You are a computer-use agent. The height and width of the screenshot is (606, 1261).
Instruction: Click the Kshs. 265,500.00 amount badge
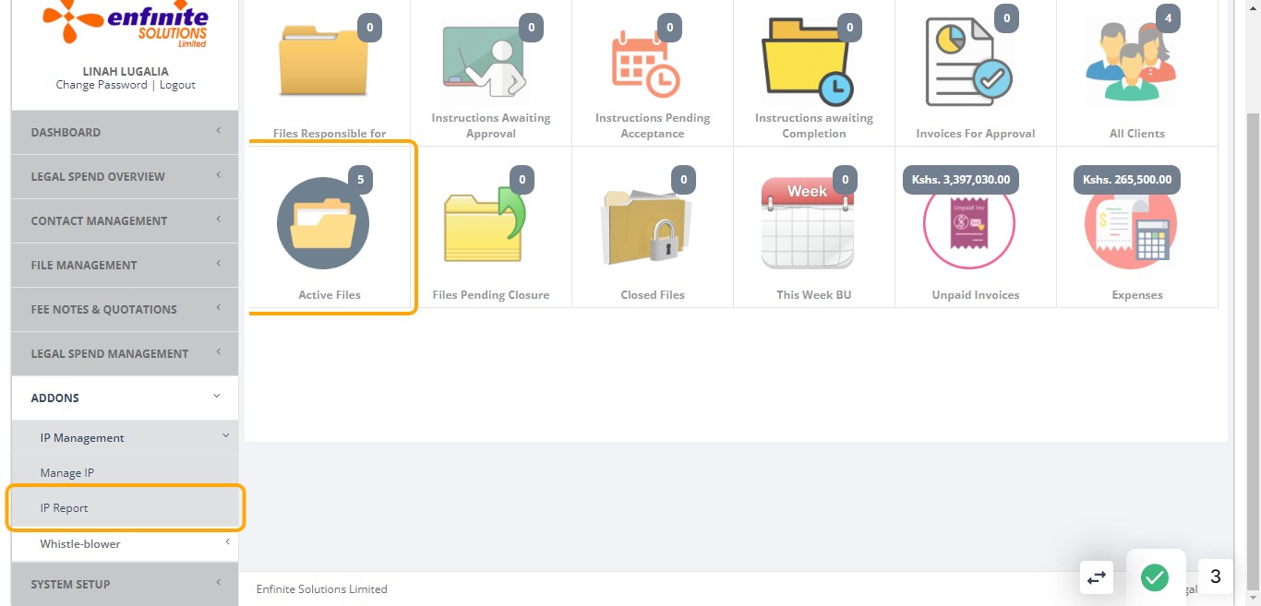(x=1127, y=180)
